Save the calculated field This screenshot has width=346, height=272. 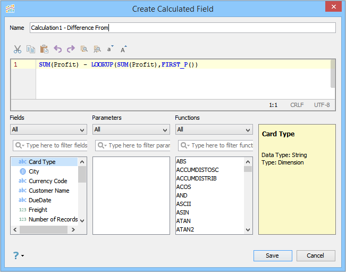(x=273, y=255)
